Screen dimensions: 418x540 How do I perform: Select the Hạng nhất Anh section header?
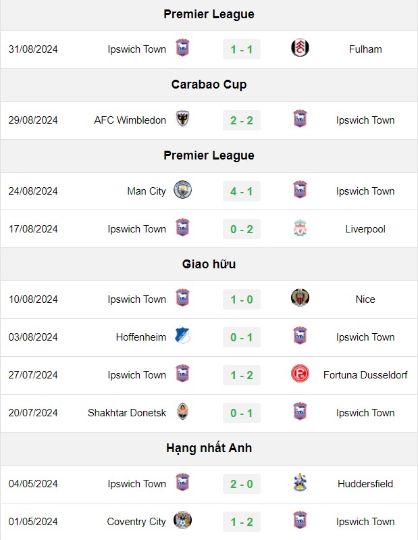coord(209,448)
